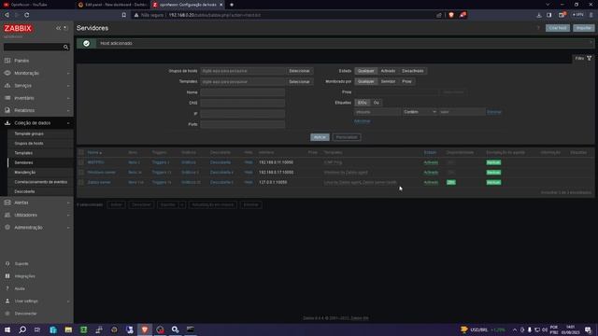The width and height of the screenshot is (598, 336).
Task: Click the Utilizadores users icon
Action: [7, 215]
